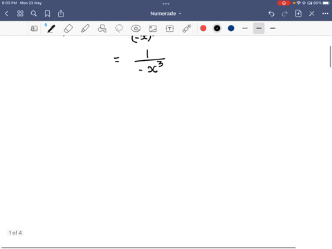Viewport: 332px width, 249px height.
Task: Open the Elements sticker tool
Action: click(x=136, y=28)
